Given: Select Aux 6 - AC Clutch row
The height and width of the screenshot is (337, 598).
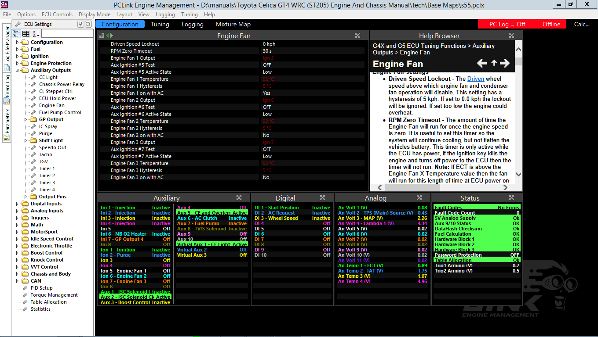Looking at the screenshot, I should (x=211, y=218).
